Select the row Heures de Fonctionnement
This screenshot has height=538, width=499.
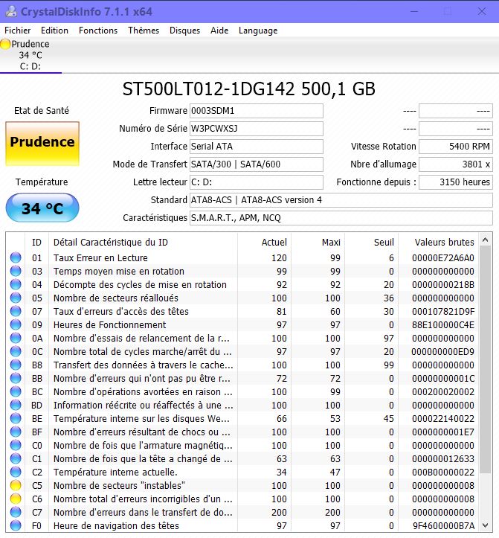pos(243,324)
